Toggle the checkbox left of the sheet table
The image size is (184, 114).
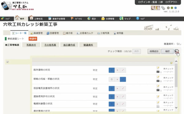point(8,62)
